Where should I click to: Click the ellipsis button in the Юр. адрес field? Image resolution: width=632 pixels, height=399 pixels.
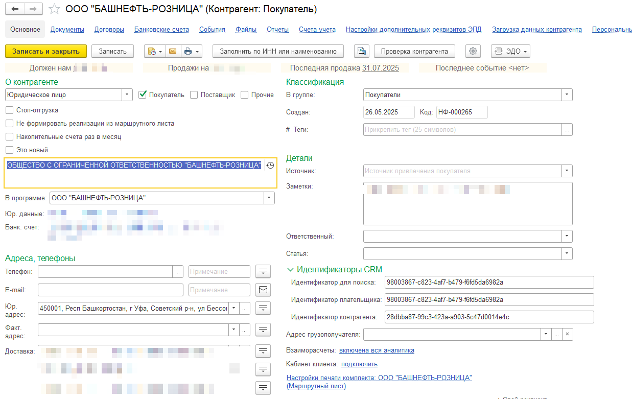(245, 308)
